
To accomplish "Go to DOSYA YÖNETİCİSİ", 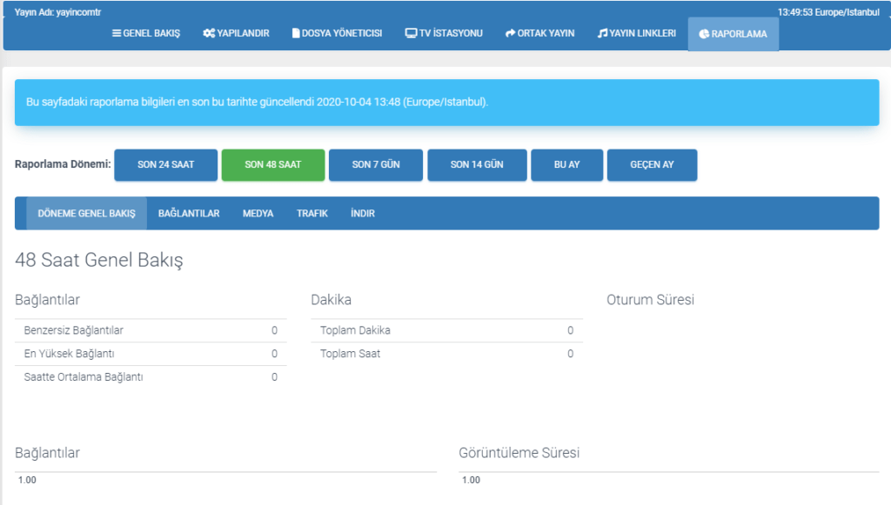I will [337, 34].
